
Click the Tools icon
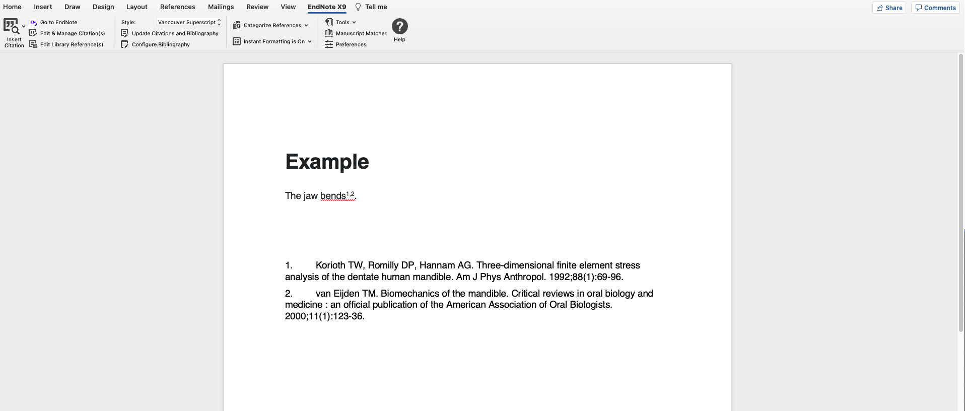(329, 22)
